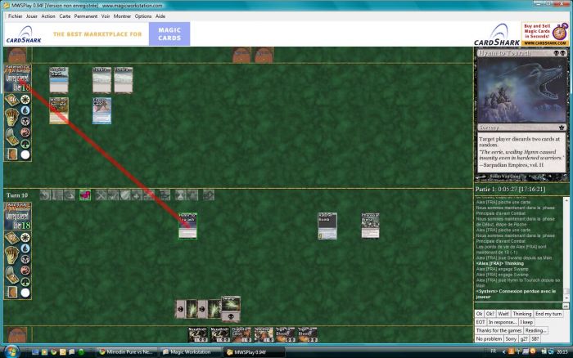
Task: Open your graveyard tombstone icon
Action: point(11,275)
